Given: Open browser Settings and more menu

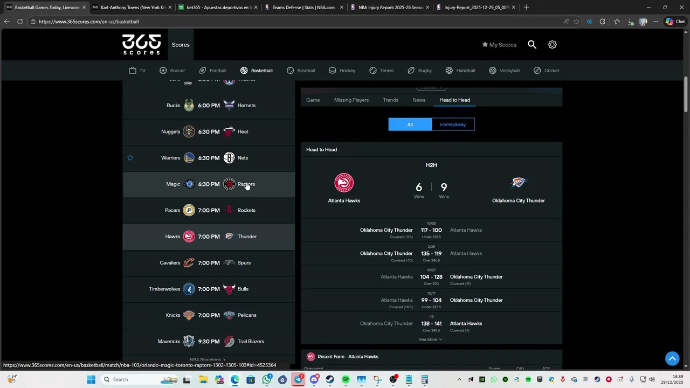Looking at the screenshot, I should point(655,22).
